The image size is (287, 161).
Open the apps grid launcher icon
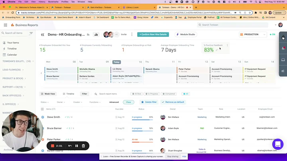click(x=6, y=25)
